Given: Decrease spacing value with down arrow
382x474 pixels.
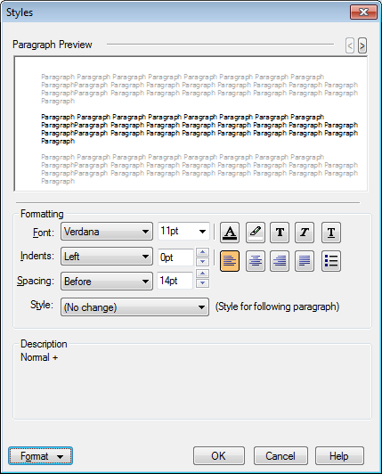Looking at the screenshot, I should click(202, 283).
